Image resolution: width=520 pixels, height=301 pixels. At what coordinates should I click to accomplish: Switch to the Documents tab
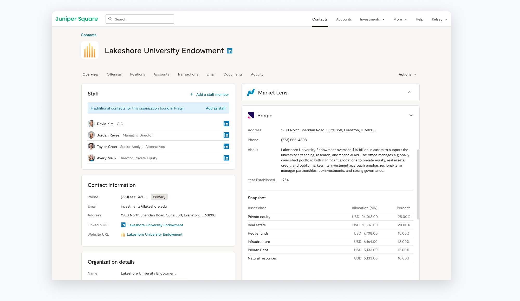click(233, 74)
